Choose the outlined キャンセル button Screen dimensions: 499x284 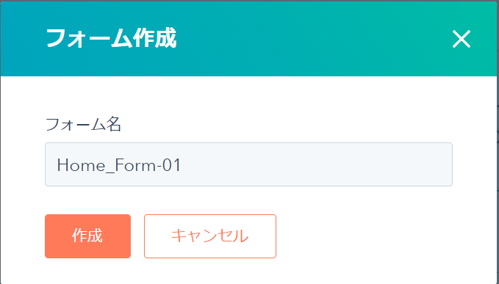coord(210,236)
